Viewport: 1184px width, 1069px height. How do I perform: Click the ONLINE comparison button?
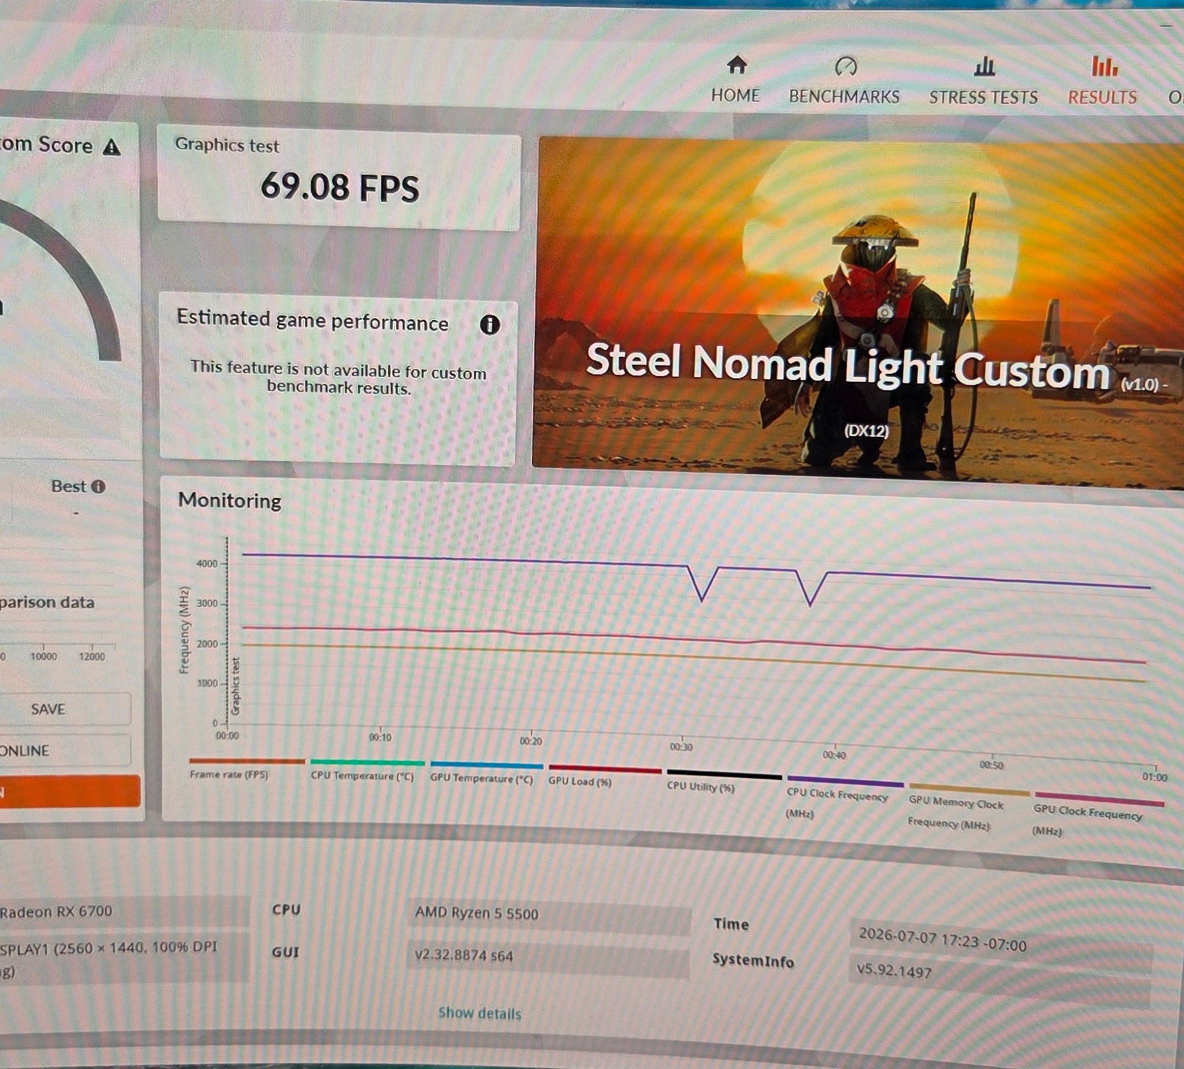pyautogui.click(x=65, y=750)
